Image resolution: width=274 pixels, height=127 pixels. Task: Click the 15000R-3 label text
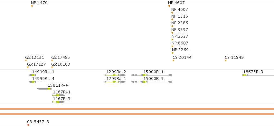tap(154, 79)
